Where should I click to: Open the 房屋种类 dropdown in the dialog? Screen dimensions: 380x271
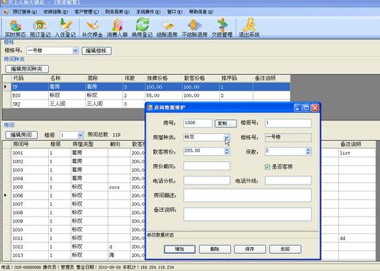(227, 137)
